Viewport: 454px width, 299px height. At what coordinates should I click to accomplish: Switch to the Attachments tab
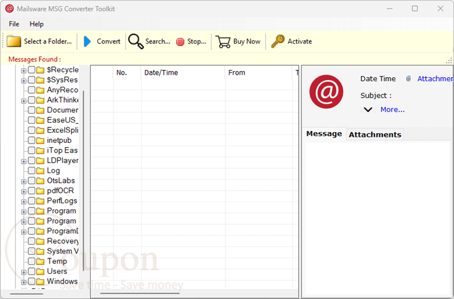[375, 135]
